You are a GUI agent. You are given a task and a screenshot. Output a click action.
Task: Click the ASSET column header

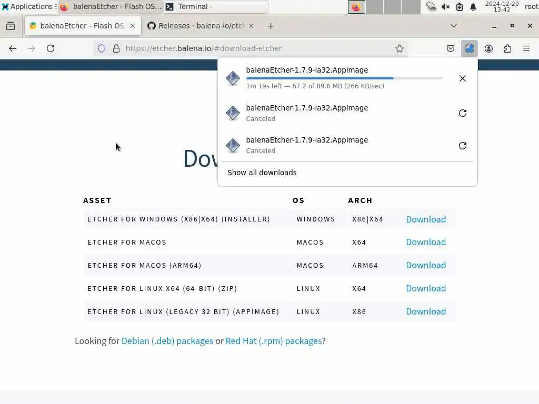tap(97, 200)
